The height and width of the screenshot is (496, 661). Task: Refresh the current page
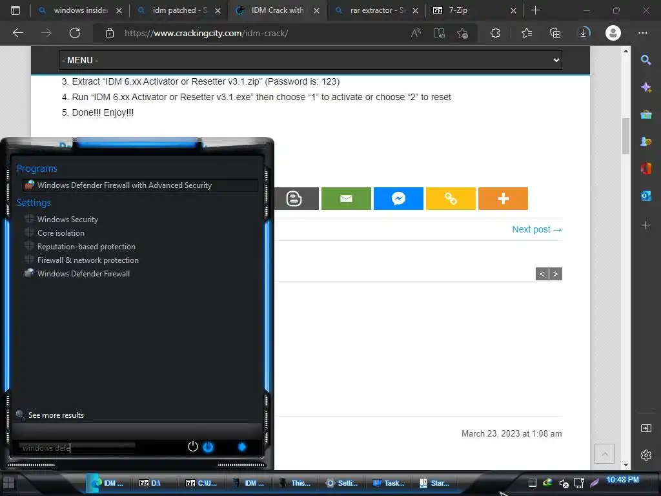tap(75, 33)
